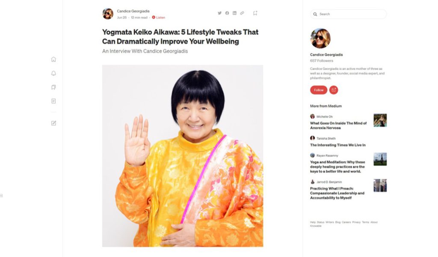Open Candice Georgiadis author name in header

(133, 11)
